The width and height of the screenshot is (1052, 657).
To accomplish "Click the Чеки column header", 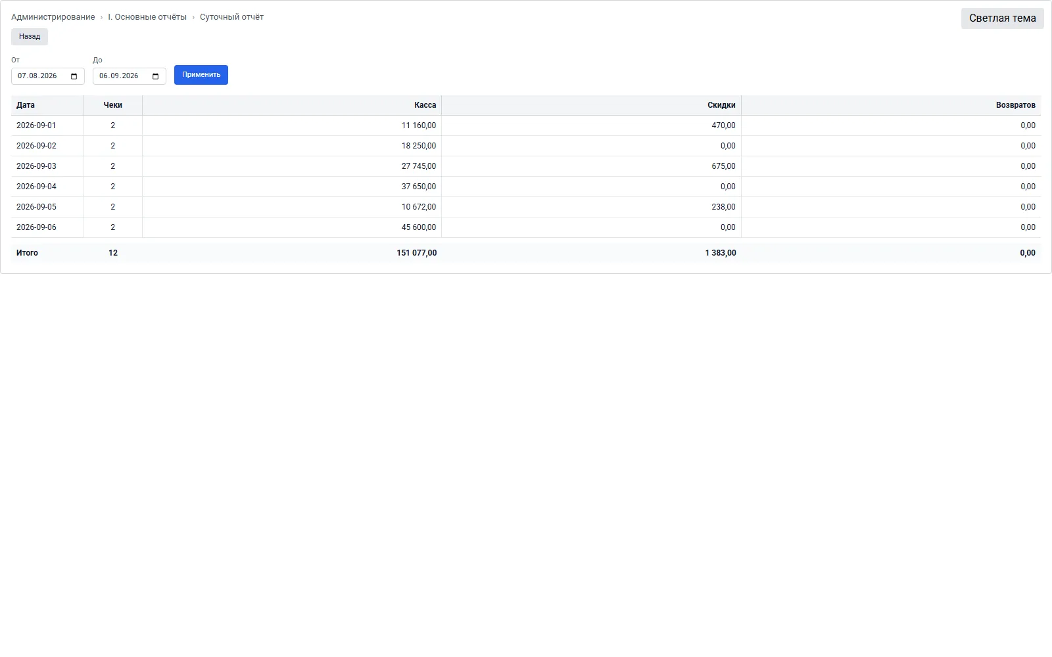I will tap(113, 105).
